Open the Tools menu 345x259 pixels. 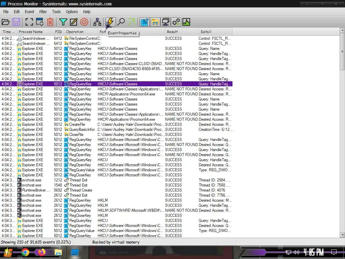click(x=56, y=12)
